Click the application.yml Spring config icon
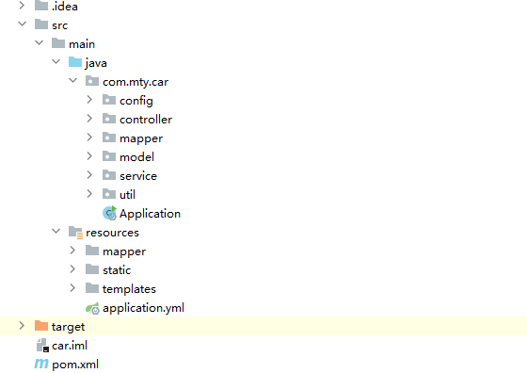 pos(92,308)
